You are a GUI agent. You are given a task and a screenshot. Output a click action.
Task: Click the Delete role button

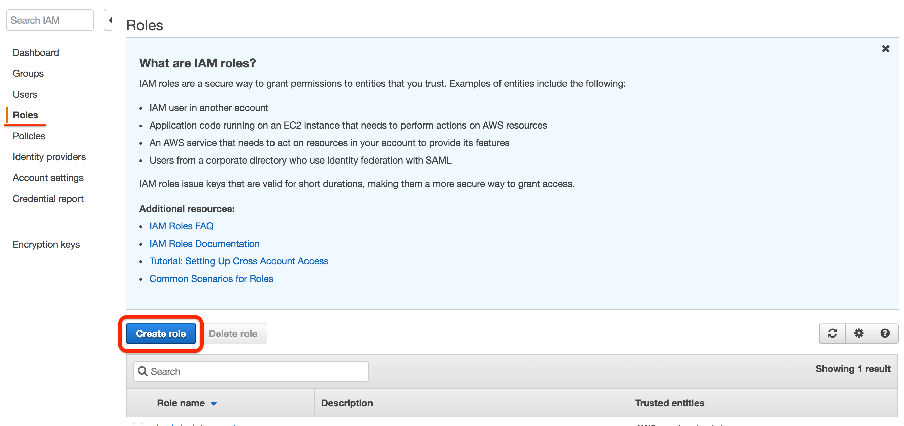[233, 334]
